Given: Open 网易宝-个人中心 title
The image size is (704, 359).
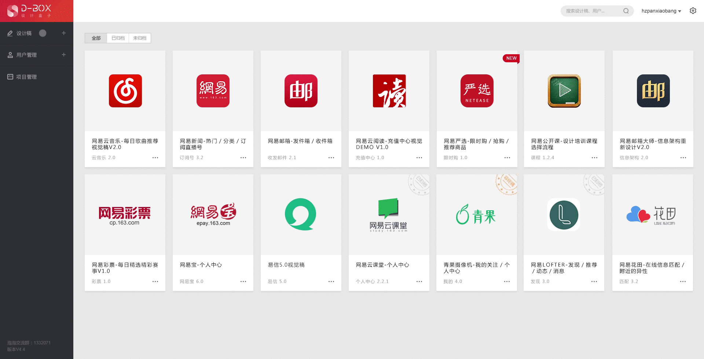Looking at the screenshot, I should (x=201, y=265).
